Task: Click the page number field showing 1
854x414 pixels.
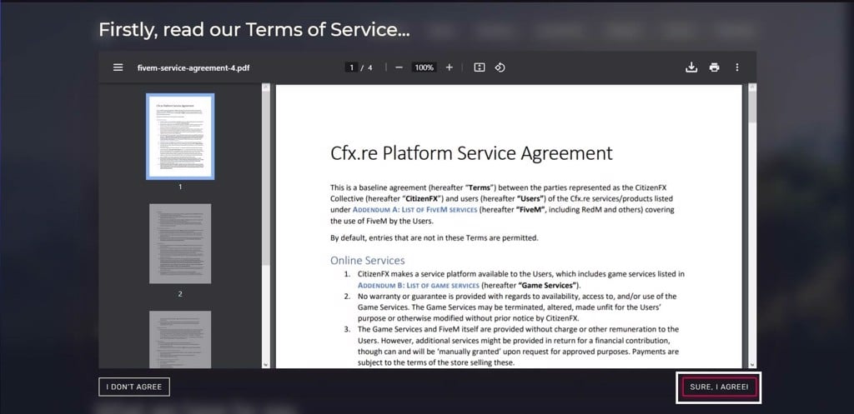Action: point(352,67)
